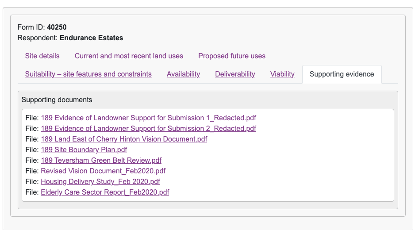415x230 pixels.
Task: Open the Availability tab
Action: (183, 74)
